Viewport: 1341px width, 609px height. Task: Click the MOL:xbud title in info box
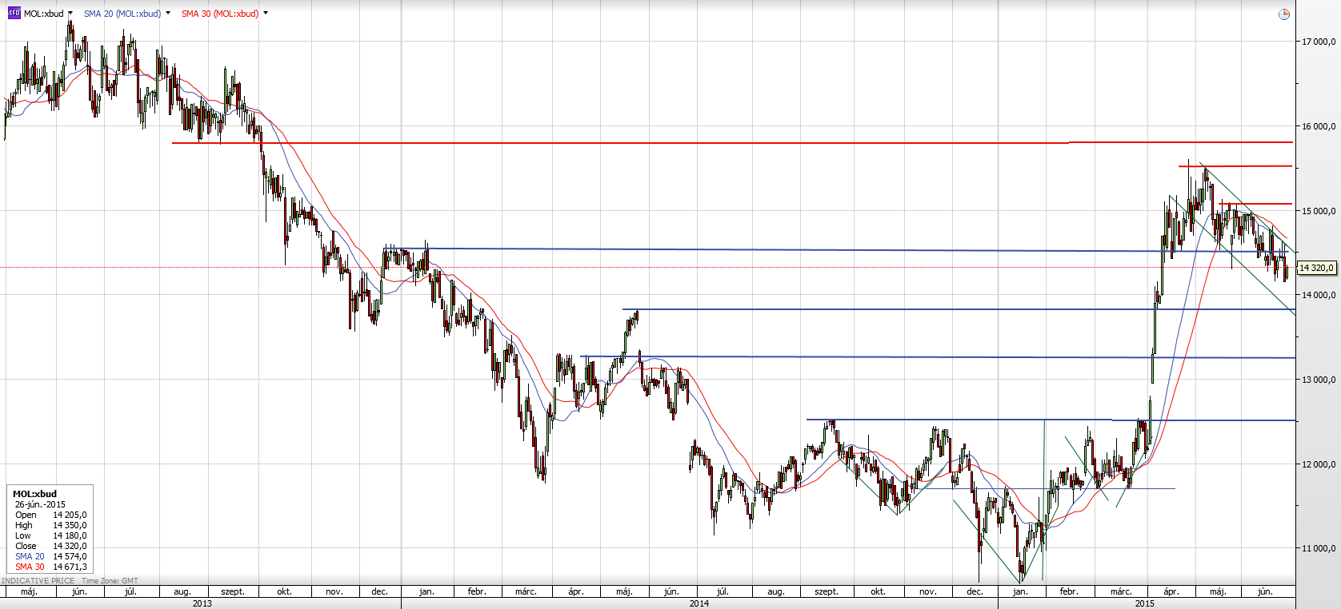tap(34, 494)
